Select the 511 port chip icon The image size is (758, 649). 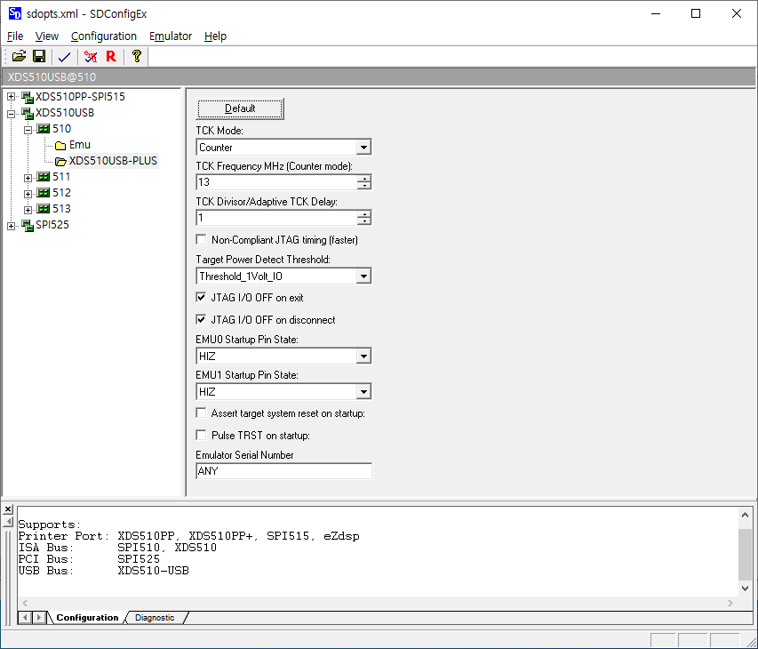click(x=44, y=177)
